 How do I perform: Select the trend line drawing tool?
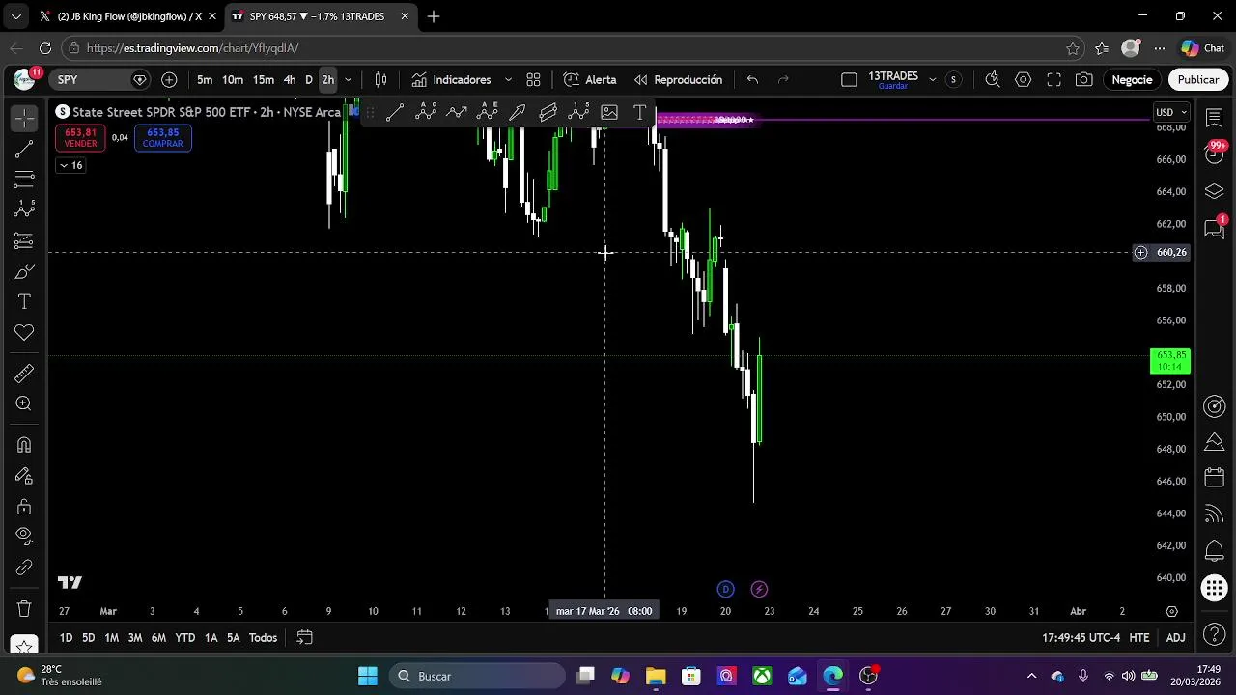(24, 149)
